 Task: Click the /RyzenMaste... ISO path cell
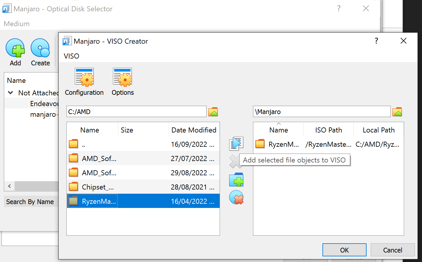328,144
